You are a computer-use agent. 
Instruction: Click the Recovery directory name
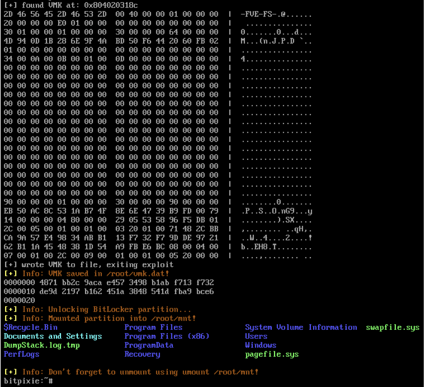coord(142,354)
